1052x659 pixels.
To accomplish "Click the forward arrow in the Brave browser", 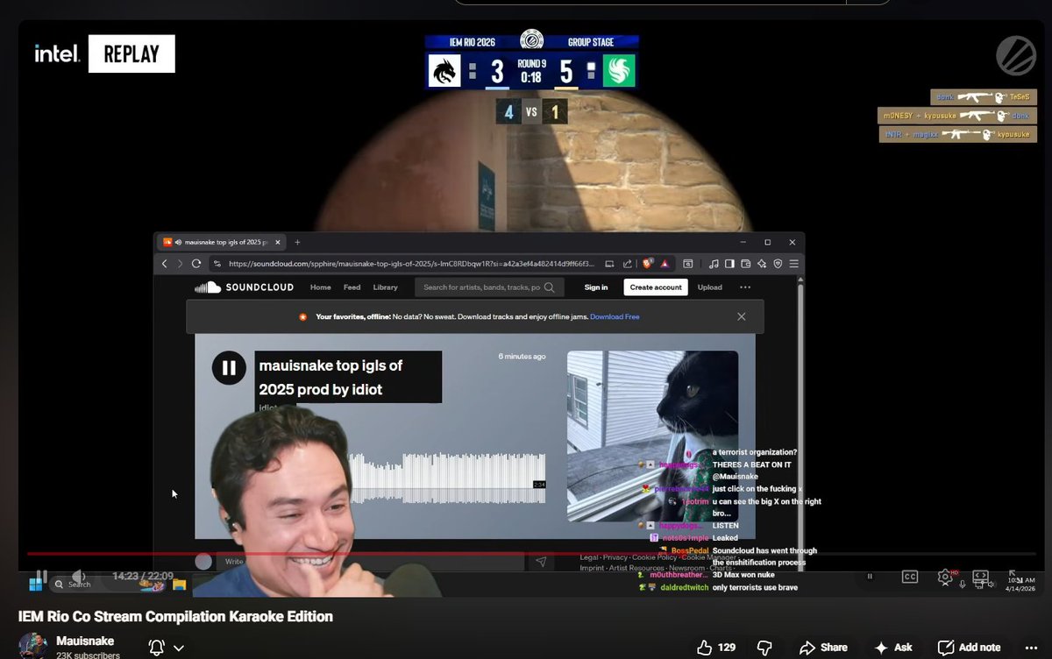I will (180, 263).
